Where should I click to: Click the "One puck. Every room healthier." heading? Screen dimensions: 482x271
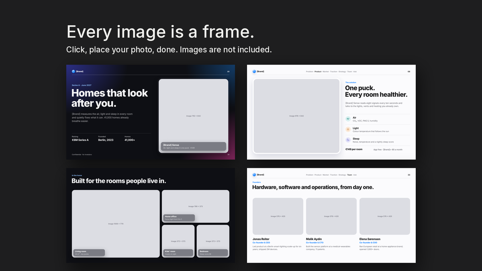pos(376,91)
